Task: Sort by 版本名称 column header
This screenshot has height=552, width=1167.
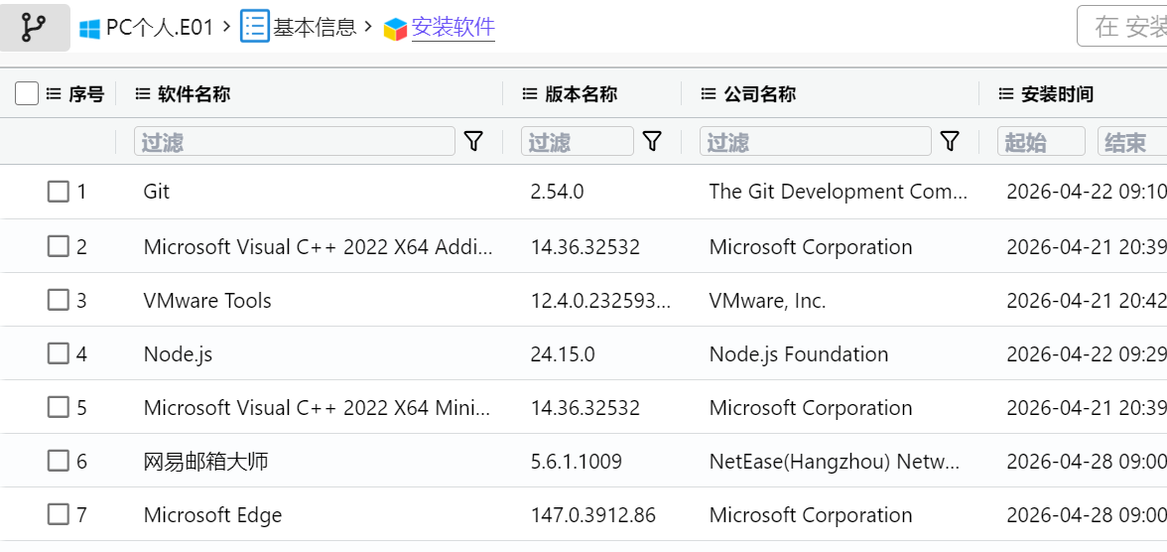Action: [582, 94]
